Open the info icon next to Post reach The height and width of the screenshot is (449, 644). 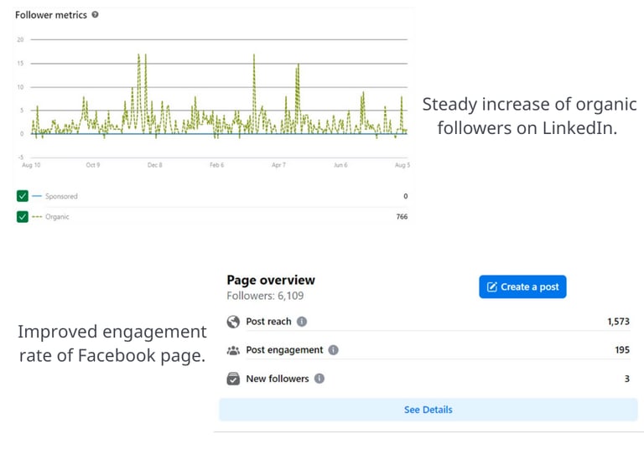click(302, 322)
